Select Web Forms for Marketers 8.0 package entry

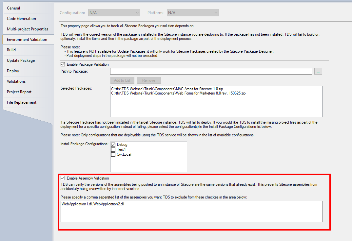(x=178, y=93)
